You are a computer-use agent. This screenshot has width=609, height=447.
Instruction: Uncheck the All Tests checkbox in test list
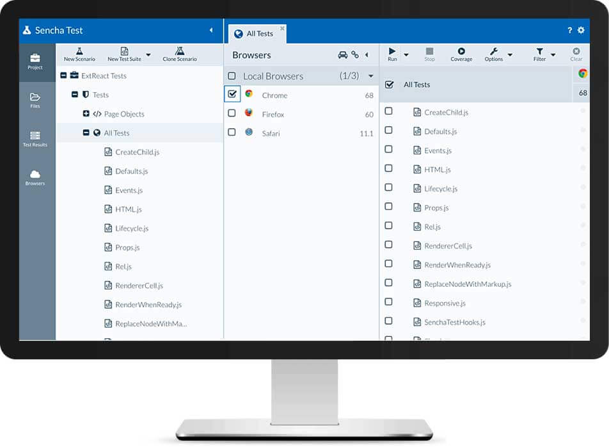tap(389, 85)
